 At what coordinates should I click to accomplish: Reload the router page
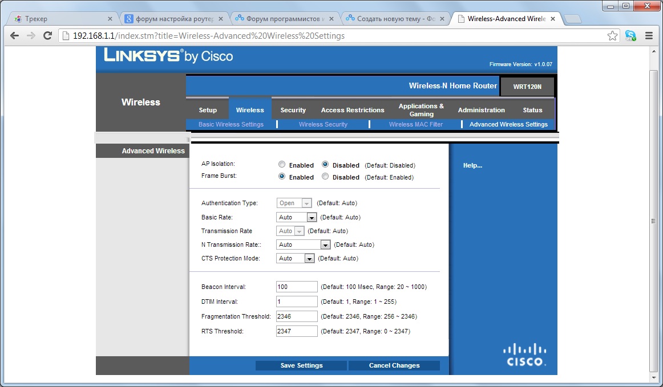(48, 35)
